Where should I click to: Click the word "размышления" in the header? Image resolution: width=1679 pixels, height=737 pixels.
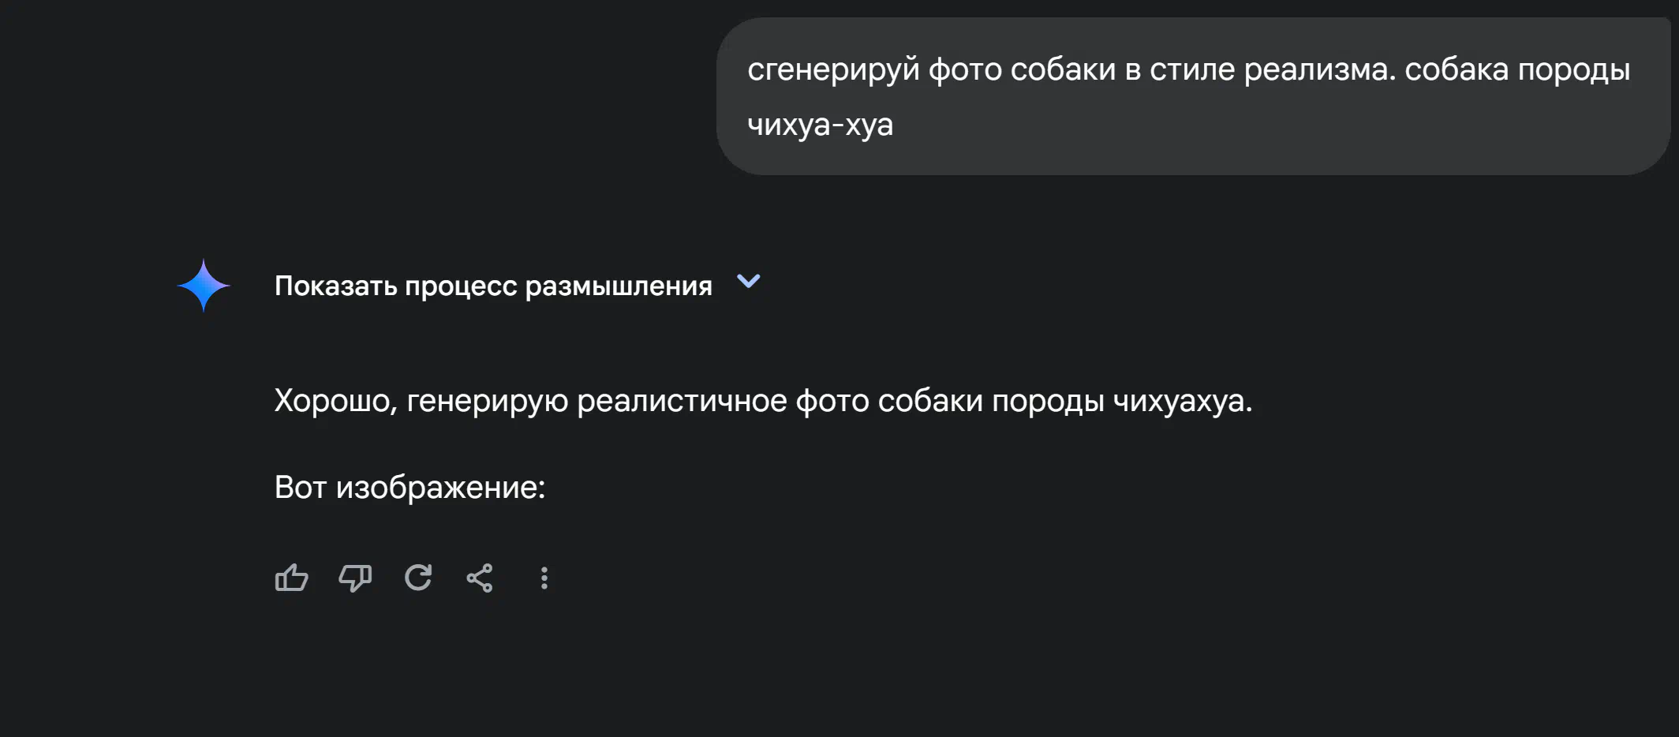tap(619, 286)
